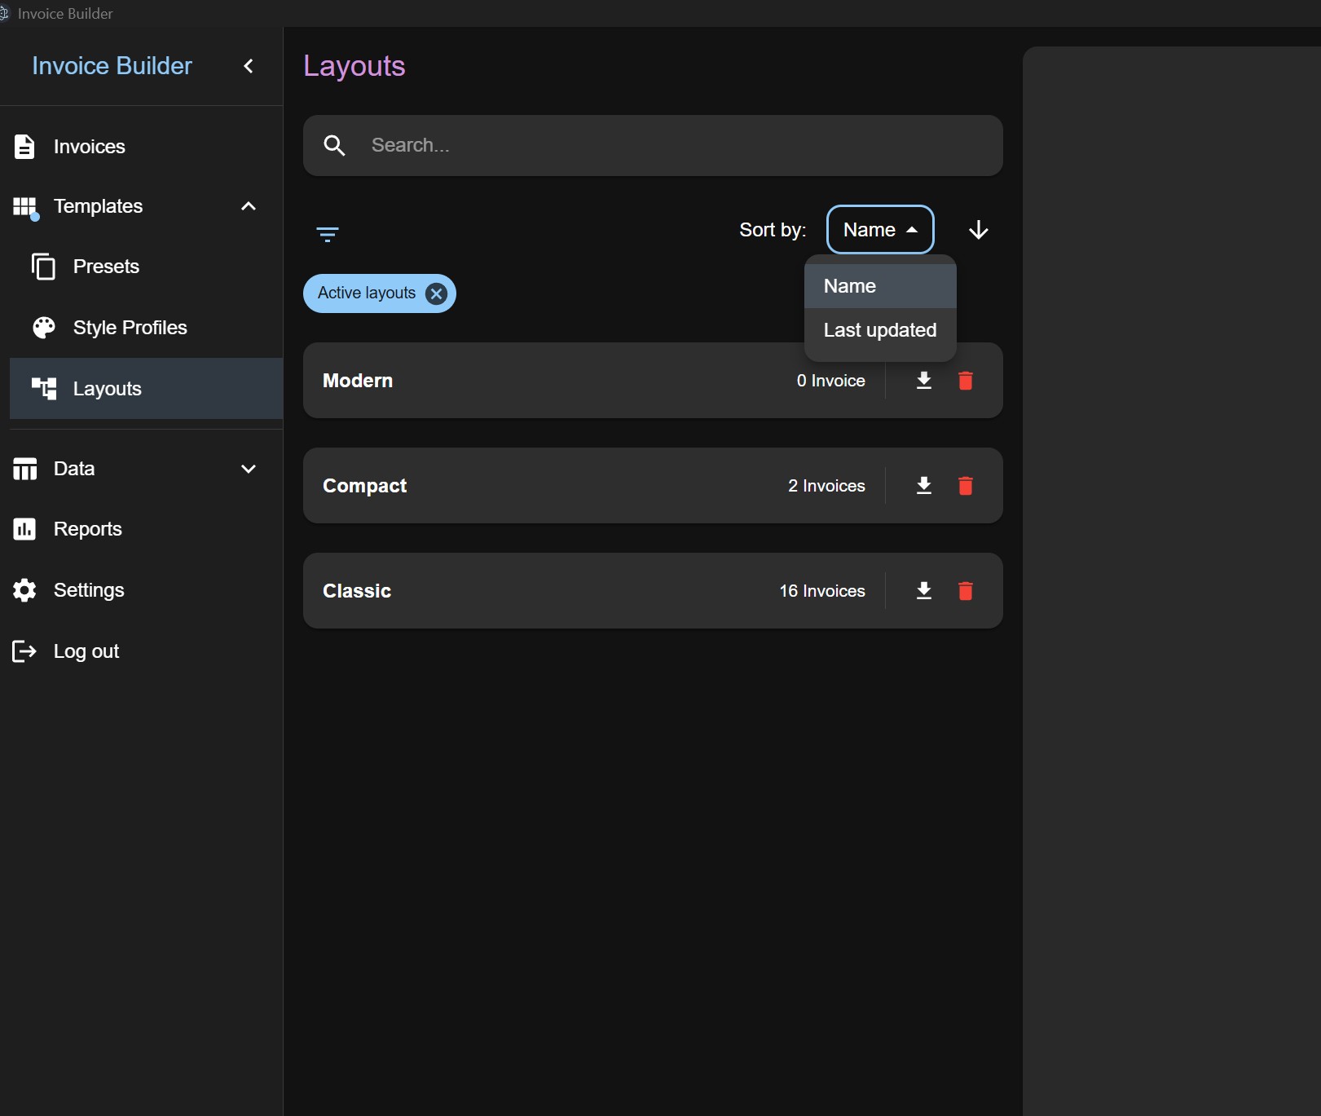The width and height of the screenshot is (1321, 1116).
Task: Close the Sort by Name dropdown
Action: coord(880,230)
